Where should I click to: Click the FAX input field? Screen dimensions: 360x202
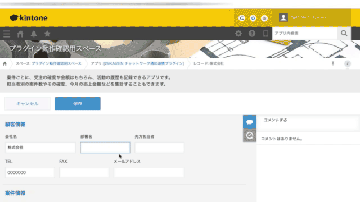coord(84,172)
